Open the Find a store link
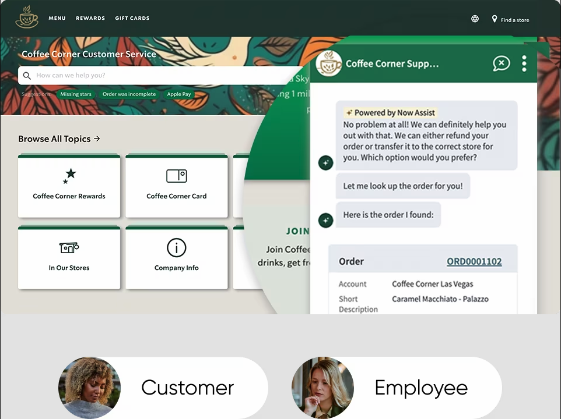This screenshot has width=561, height=419. (x=515, y=20)
